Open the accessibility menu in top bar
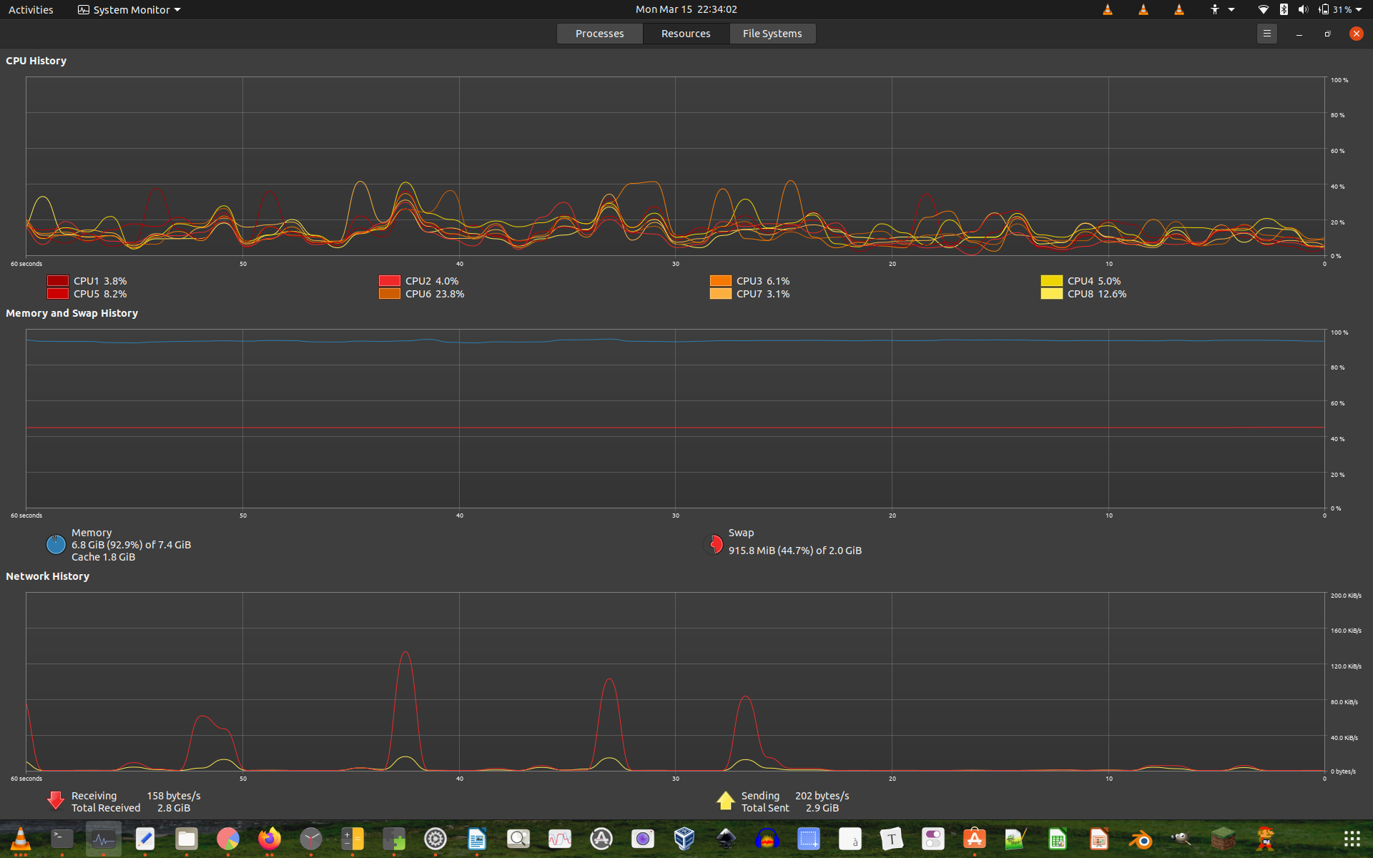Image resolution: width=1373 pixels, height=858 pixels. point(1221,9)
